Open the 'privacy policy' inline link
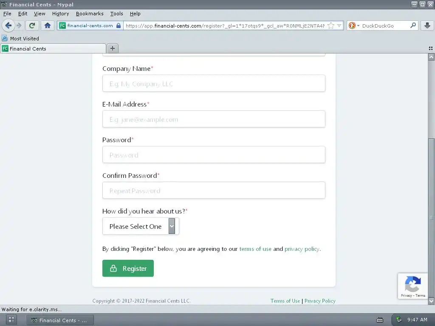435x326 pixels. 302,249
